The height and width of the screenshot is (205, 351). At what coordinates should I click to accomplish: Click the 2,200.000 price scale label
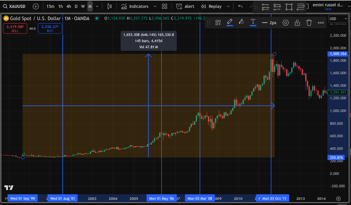(x=338, y=35)
